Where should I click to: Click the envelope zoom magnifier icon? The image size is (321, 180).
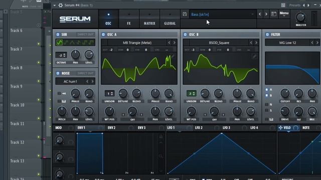(161, 156)
